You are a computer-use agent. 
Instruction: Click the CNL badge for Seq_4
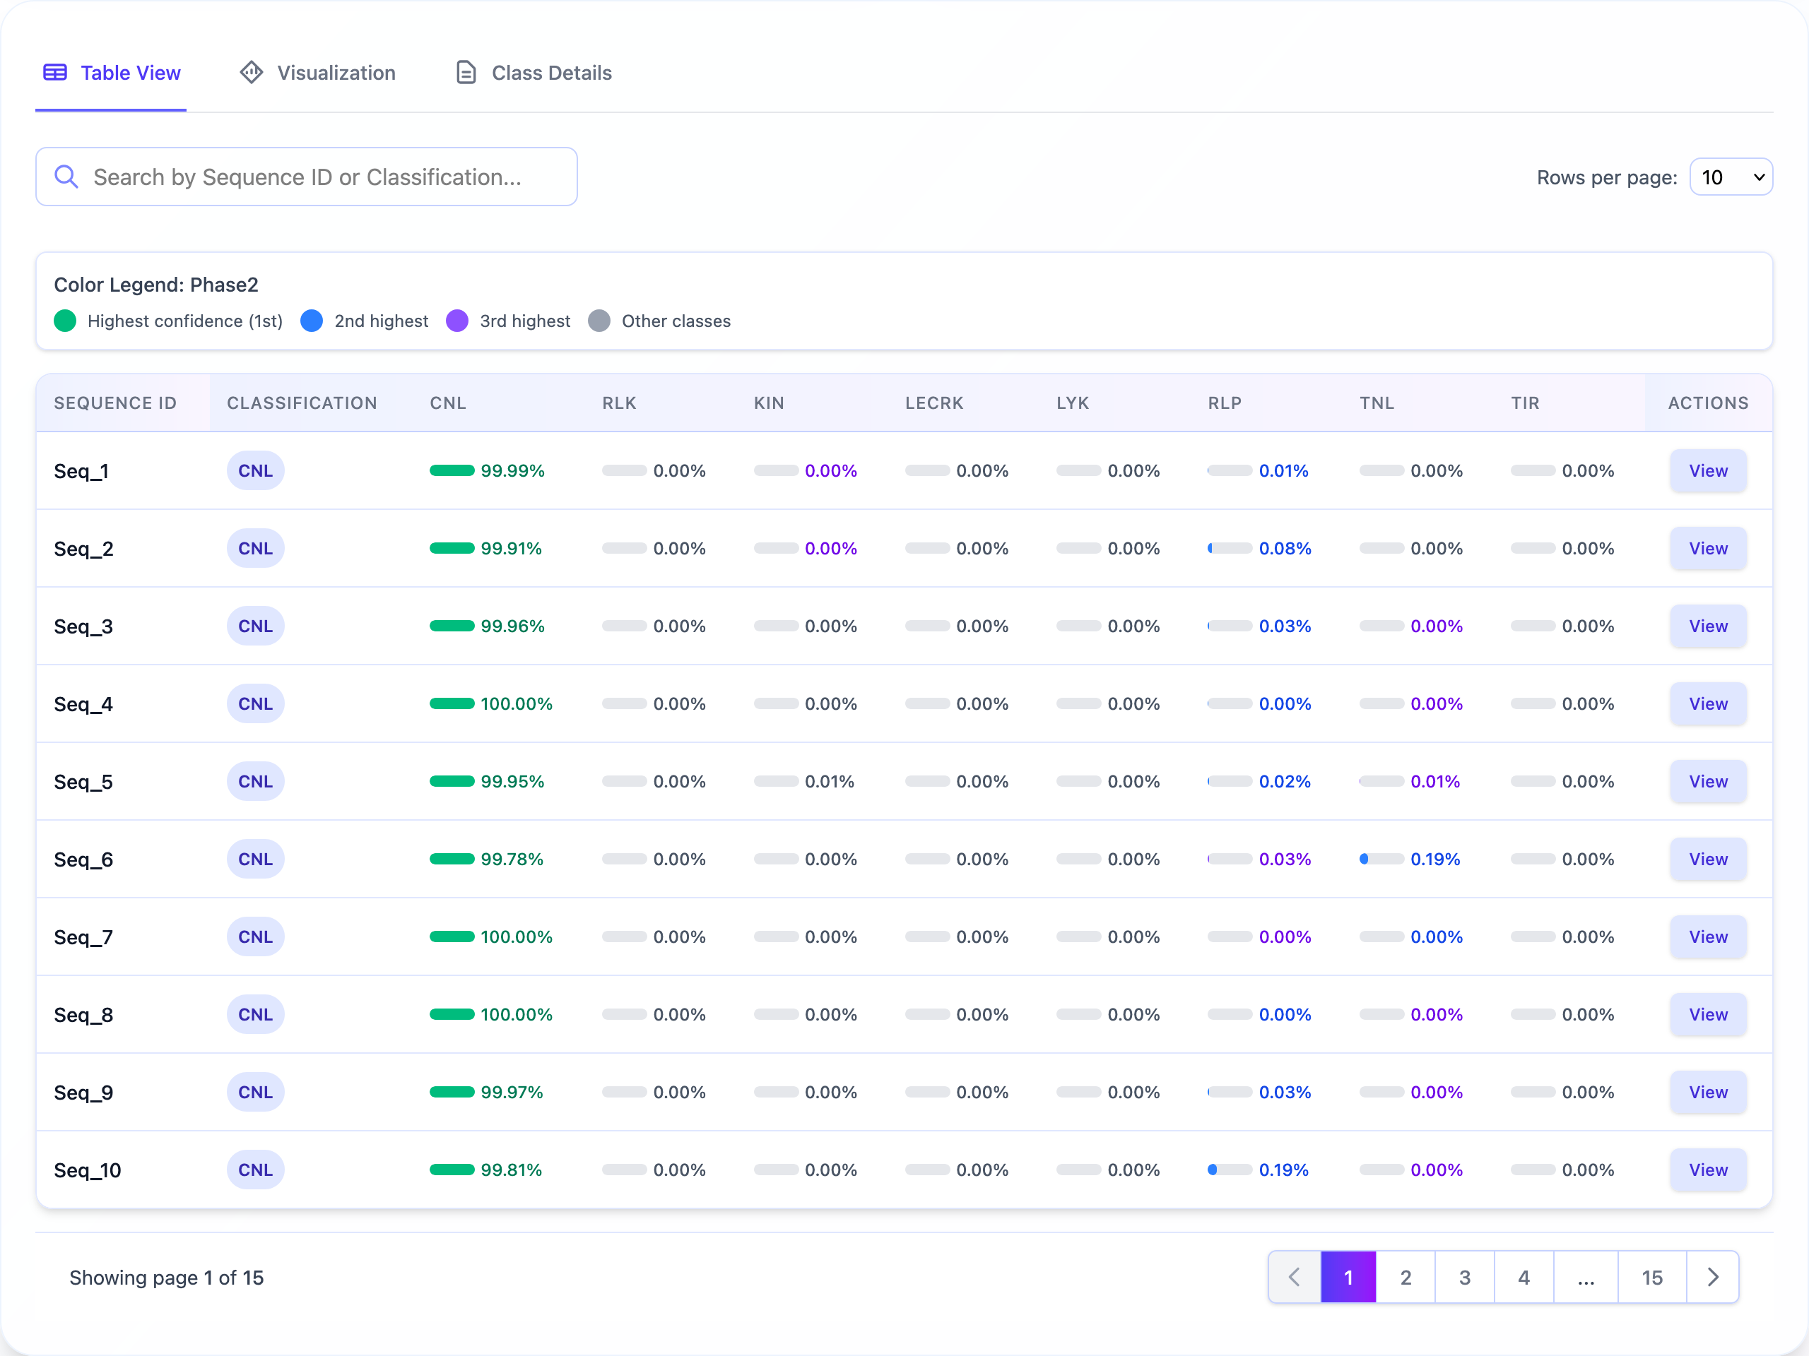(x=255, y=703)
